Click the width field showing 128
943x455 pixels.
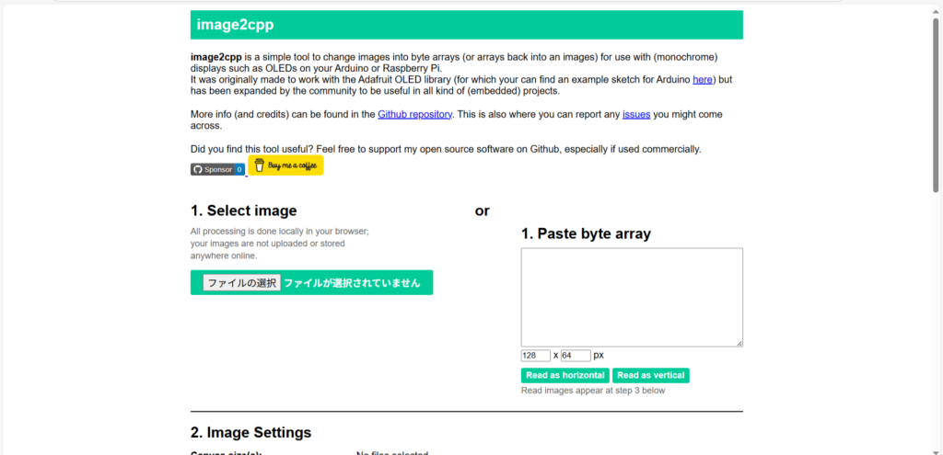pos(536,356)
